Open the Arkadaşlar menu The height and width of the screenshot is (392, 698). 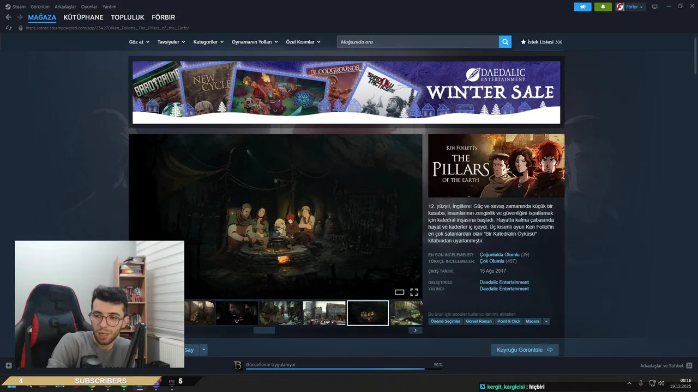(x=65, y=7)
